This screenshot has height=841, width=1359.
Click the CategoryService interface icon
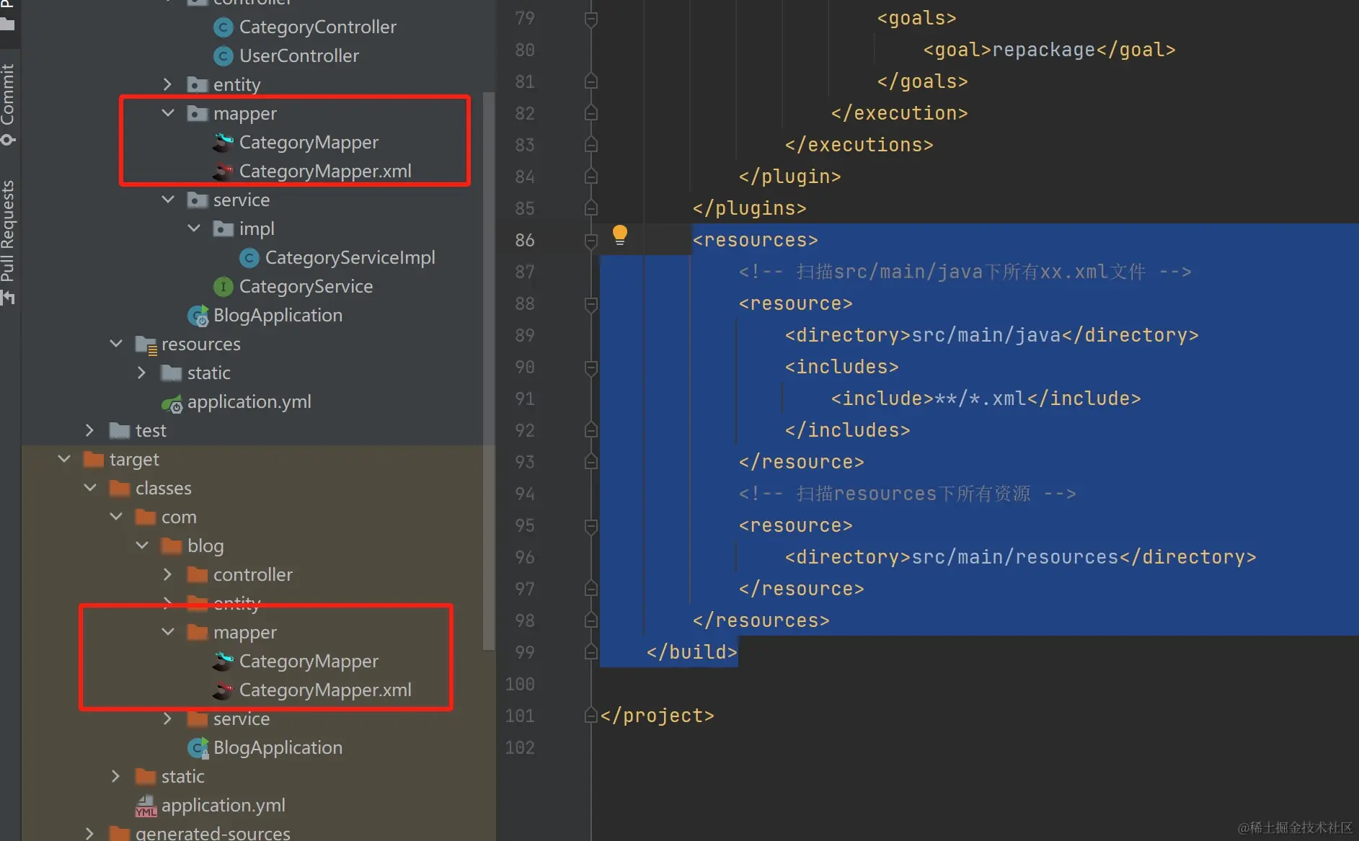click(223, 287)
